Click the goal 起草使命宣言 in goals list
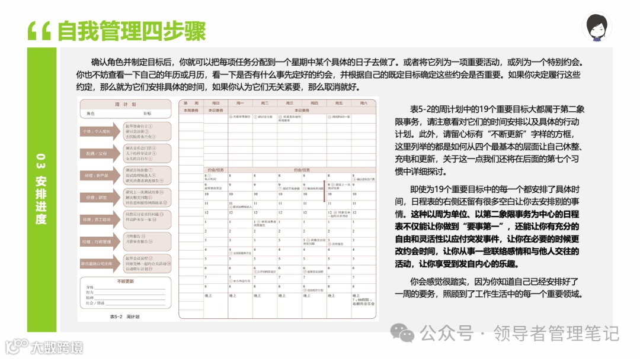The width and height of the screenshot is (640, 359). pos(139,126)
